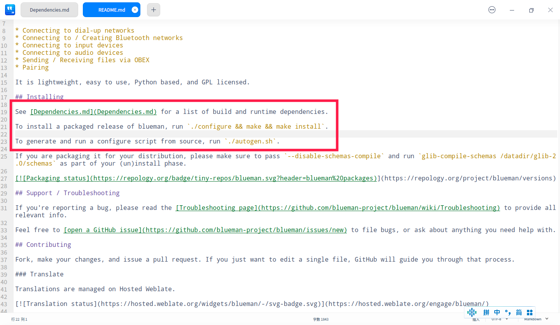Toggle the 中 Chinese/English input mode
Screen dimensions: 560x325
point(497,312)
